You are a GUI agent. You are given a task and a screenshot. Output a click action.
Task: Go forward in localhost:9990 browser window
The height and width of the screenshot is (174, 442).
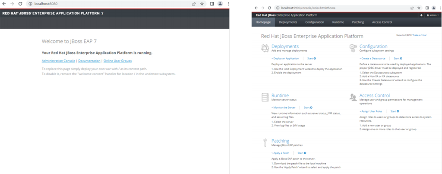[x=263, y=8]
